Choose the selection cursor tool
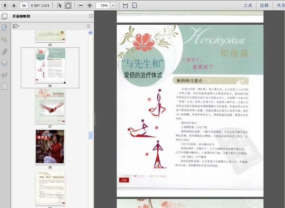The height and width of the screenshot is (208, 285). [59, 5]
